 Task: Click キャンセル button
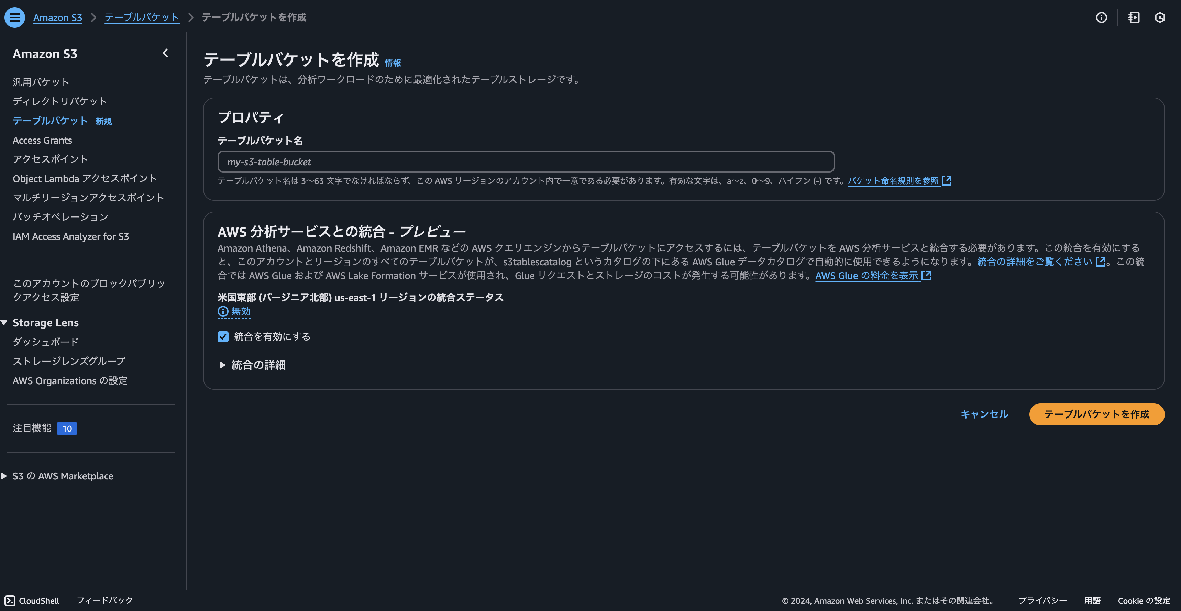984,414
